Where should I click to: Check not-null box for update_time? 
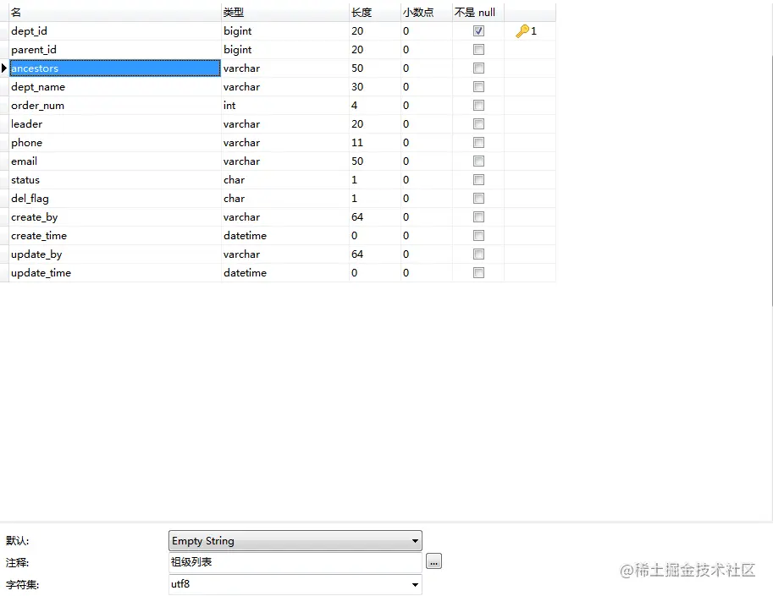point(478,273)
